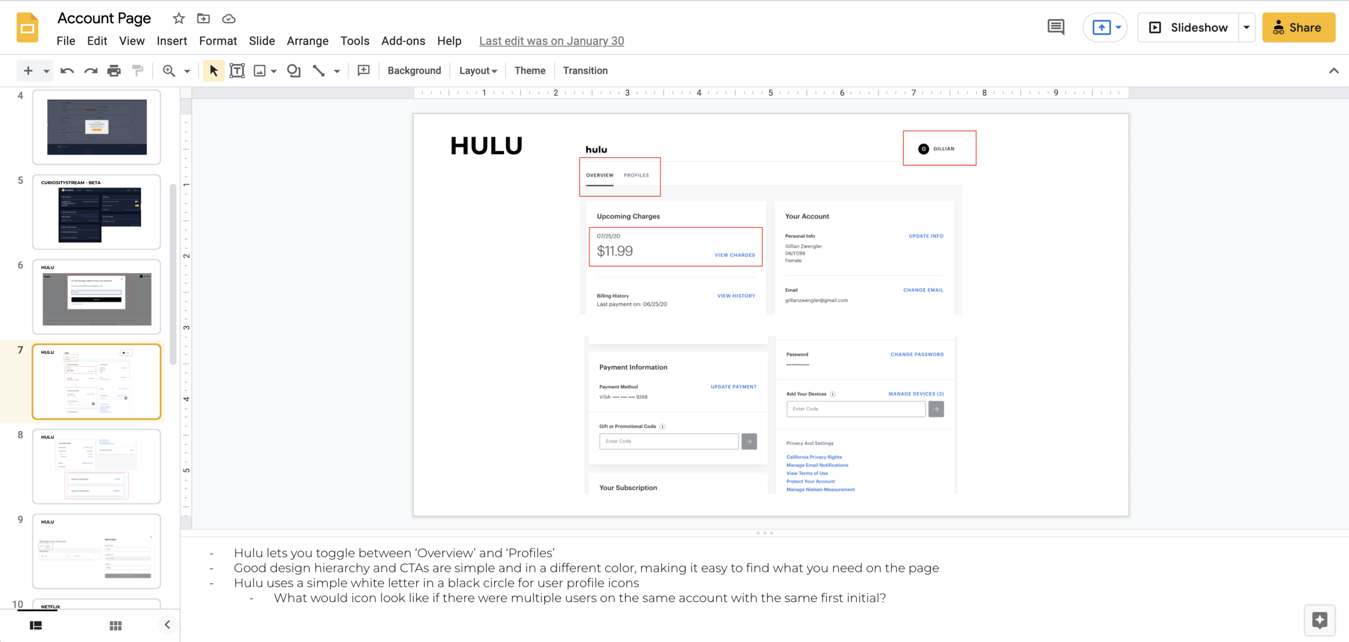The height and width of the screenshot is (642, 1349).
Task: Select the Text box tool
Action: (x=237, y=71)
